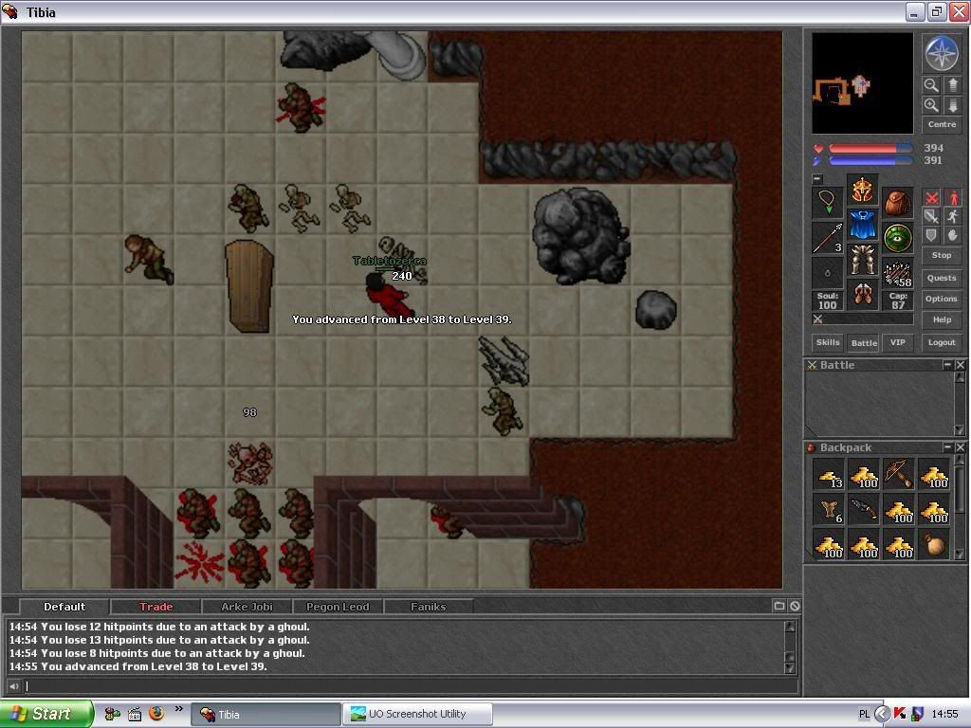Click the Centre button under the minimap
The width and height of the screenshot is (971, 728).
(942, 124)
